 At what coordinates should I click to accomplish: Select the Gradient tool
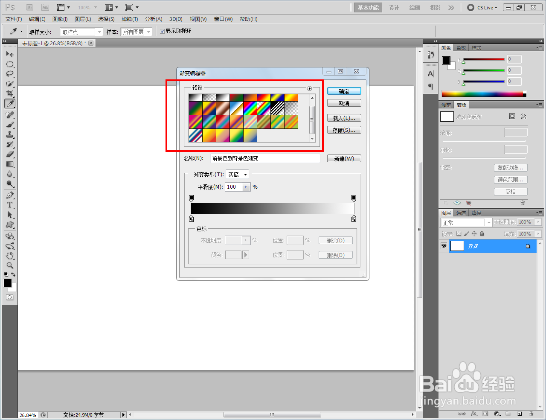coord(10,164)
